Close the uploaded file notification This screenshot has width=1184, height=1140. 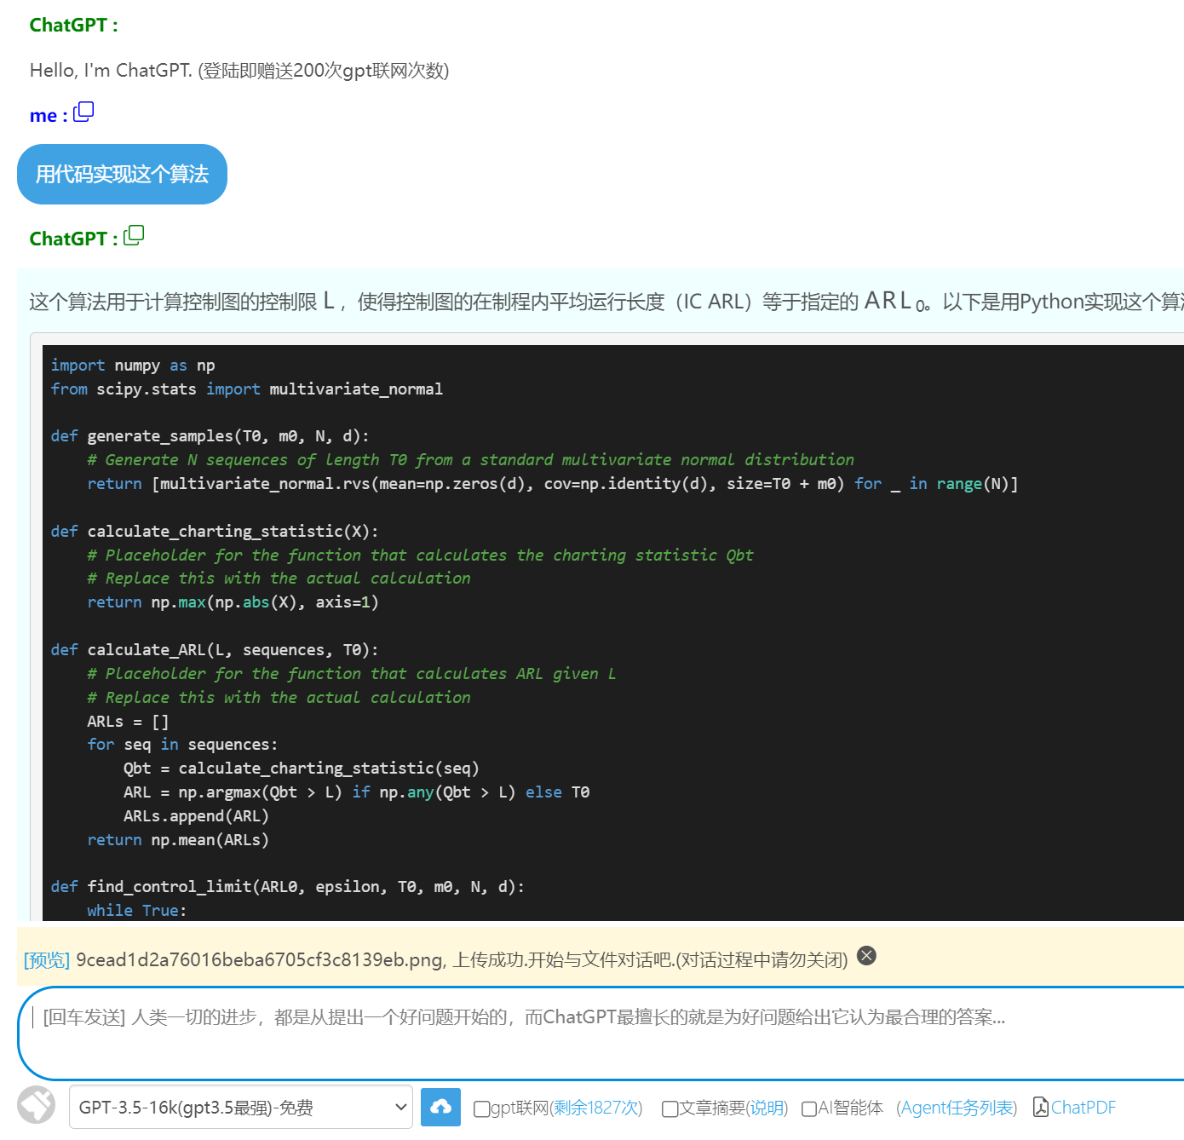(x=866, y=955)
